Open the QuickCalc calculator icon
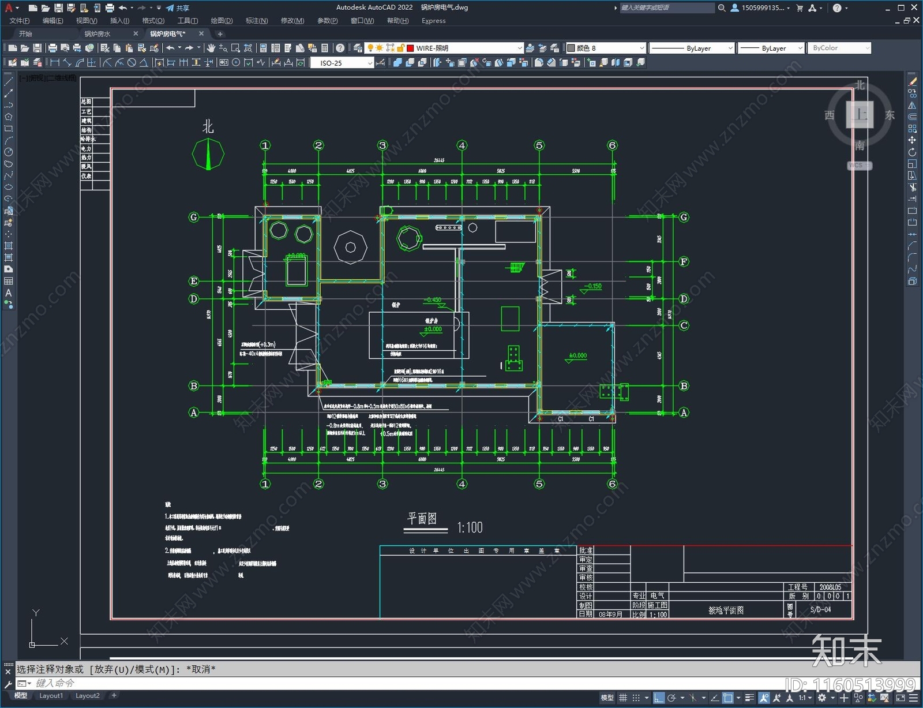Screen dimensions: 923x708 [x=325, y=48]
